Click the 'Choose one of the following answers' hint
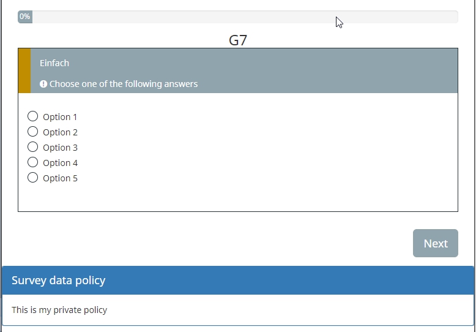Screen dimensions: 476x332 pyautogui.click(x=124, y=84)
